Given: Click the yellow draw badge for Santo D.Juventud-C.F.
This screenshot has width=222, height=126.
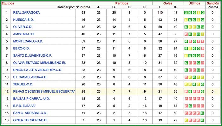Looking at the screenshot, I should (x=186, y=56).
